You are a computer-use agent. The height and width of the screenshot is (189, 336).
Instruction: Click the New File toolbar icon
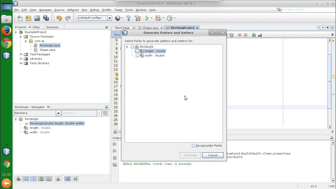coord(20,18)
